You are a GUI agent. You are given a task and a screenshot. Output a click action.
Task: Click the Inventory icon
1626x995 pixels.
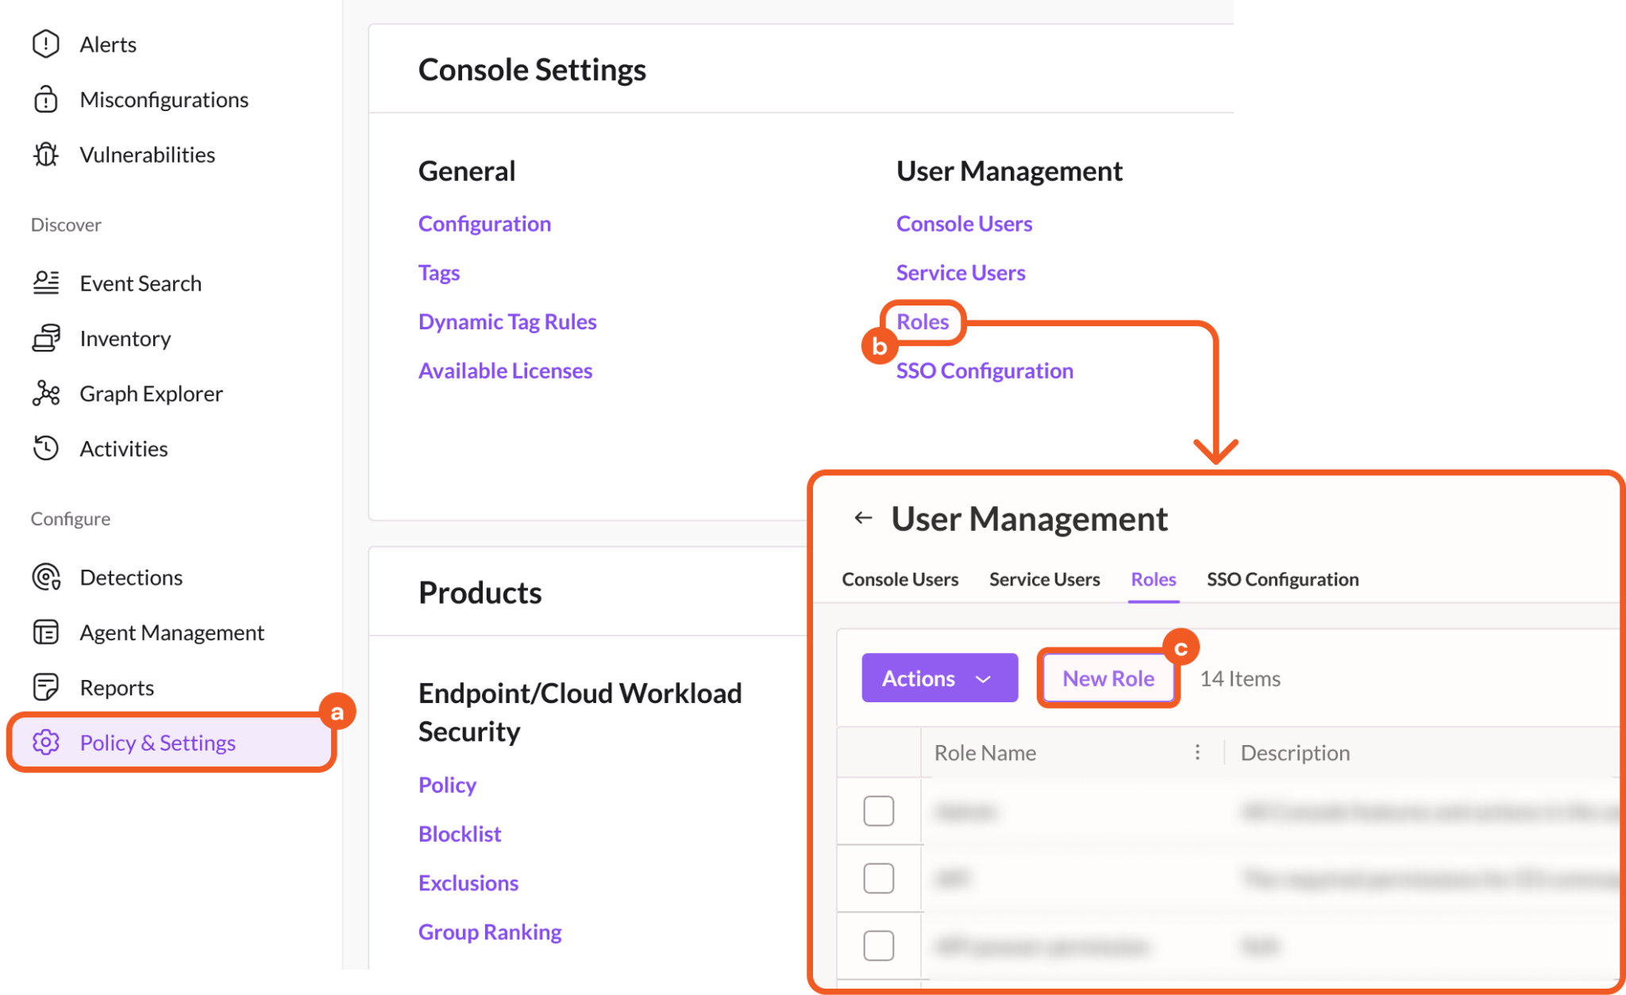pos(46,338)
